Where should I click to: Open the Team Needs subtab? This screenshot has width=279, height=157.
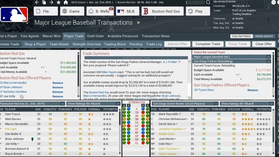point(59,44)
